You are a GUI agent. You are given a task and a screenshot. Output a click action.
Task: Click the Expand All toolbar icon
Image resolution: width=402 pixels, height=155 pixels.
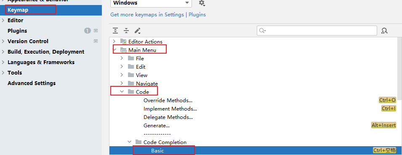tap(116, 31)
